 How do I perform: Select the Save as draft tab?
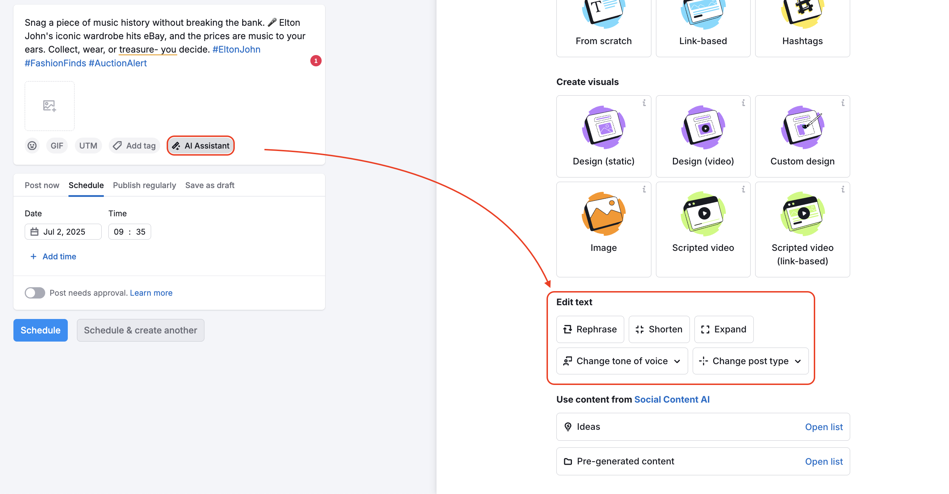click(x=210, y=185)
